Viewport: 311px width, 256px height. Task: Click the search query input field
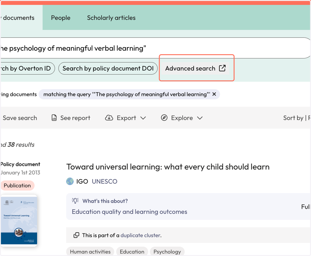coord(155,48)
